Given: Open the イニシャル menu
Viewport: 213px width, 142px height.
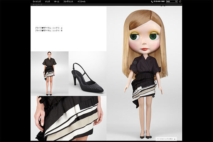Looking at the screenshot, I should (81, 2).
